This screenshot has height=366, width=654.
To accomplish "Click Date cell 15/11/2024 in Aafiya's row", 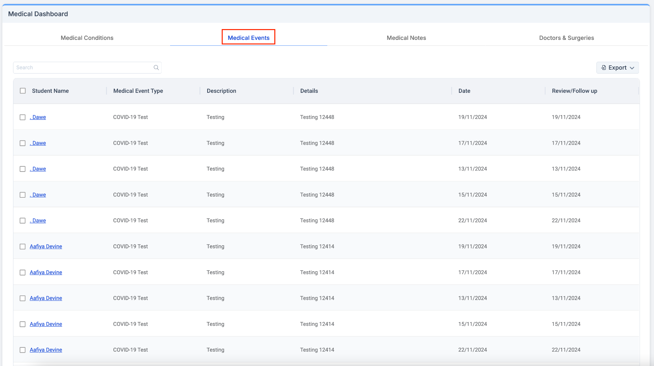I will click(473, 324).
